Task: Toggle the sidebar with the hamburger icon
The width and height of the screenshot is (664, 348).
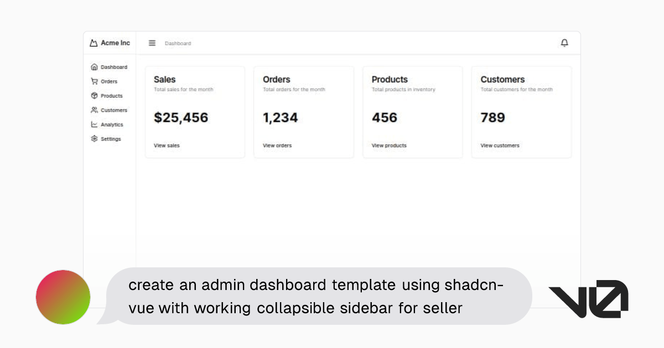Action: point(152,43)
